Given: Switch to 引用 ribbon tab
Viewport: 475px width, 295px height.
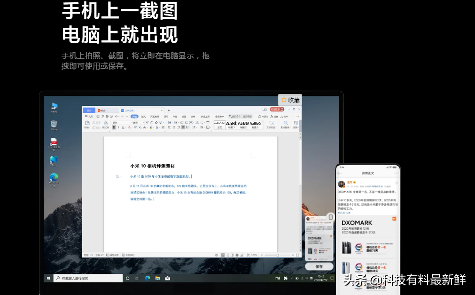Looking at the screenshot, I should [166, 117].
